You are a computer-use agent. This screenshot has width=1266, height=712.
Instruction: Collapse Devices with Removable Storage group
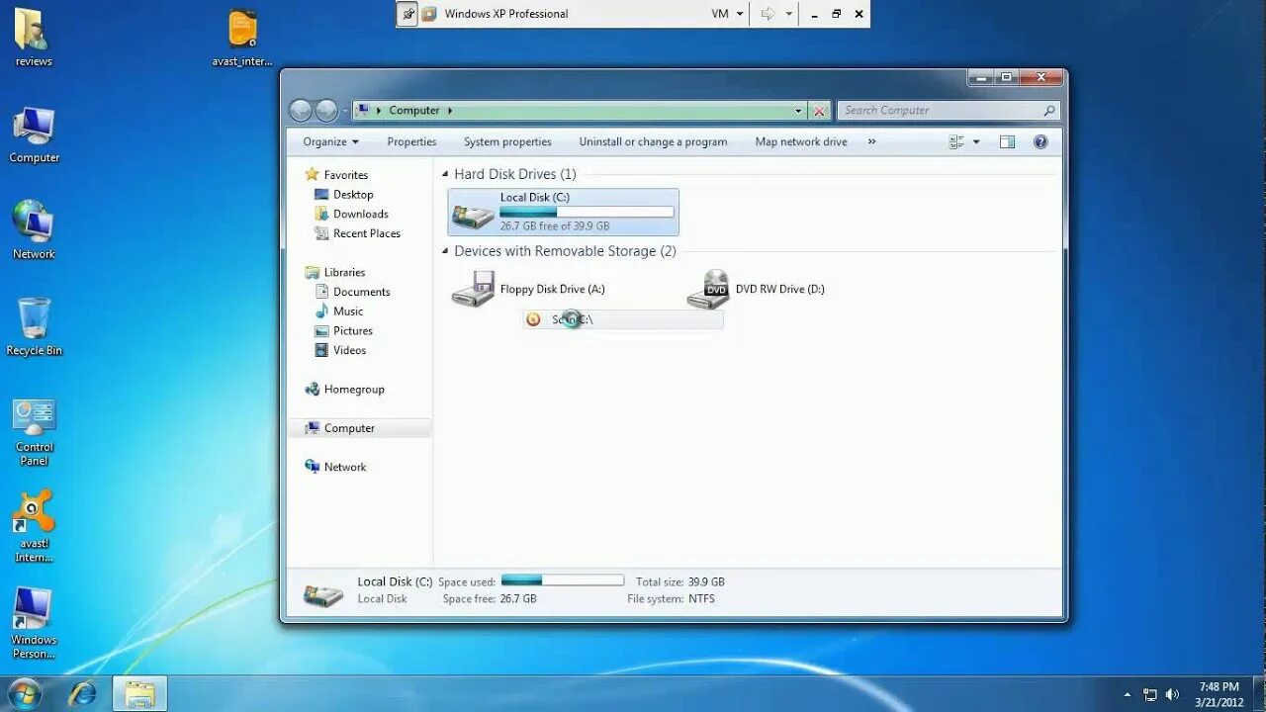click(445, 251)
